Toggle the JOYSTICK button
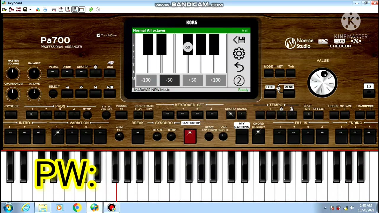379x213 pixels. [x=11, y=114]
